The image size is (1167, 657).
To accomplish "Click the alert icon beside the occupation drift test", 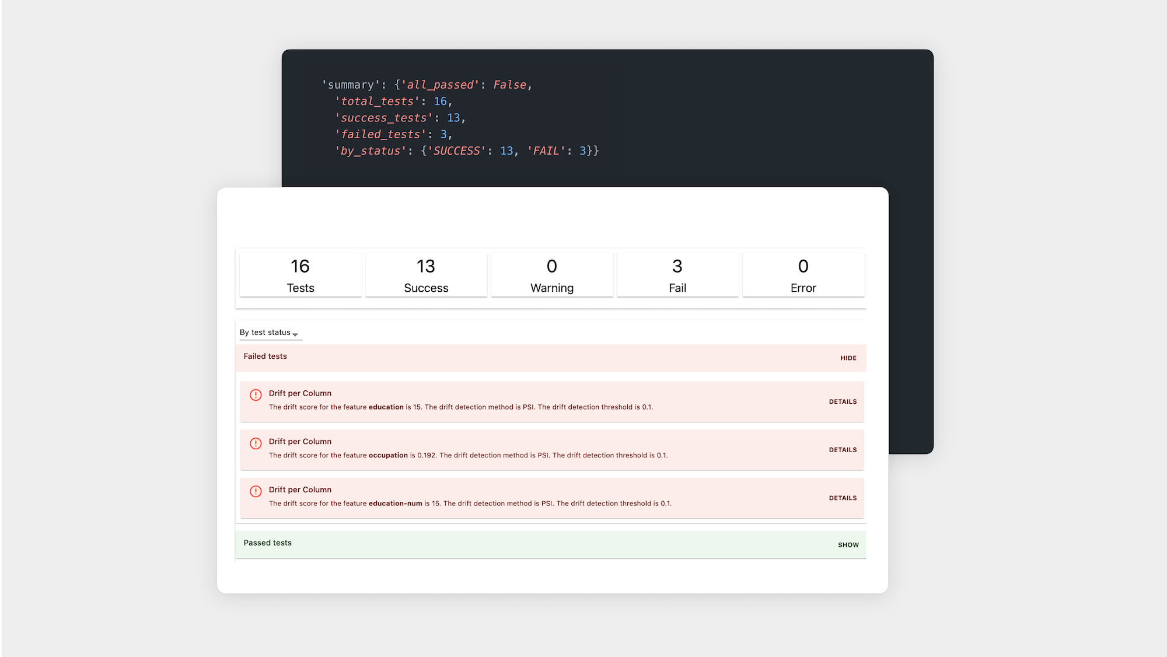I will pyautogui.click(x=256, y=443).
